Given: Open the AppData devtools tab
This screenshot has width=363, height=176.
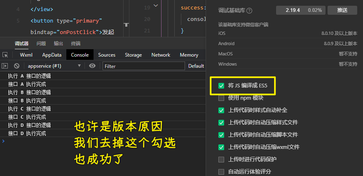Looking at the screenshot, I should pos(52,55).
